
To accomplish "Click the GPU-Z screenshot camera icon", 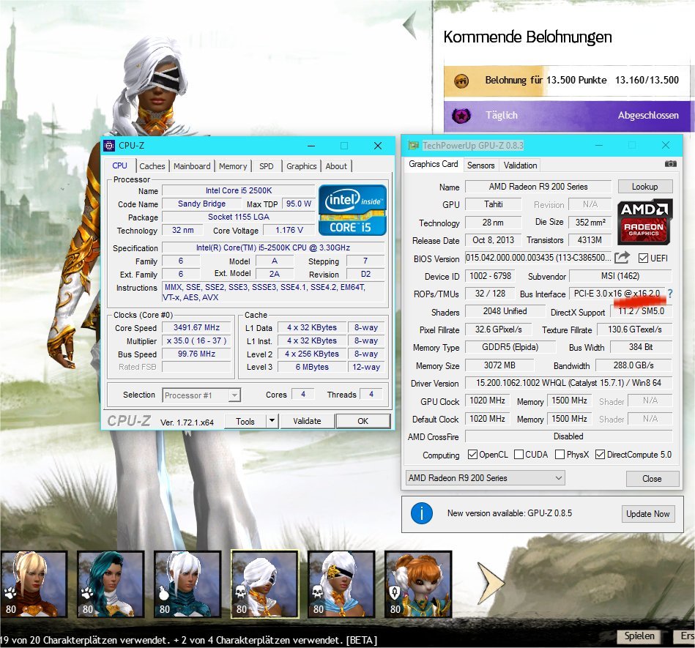I will pyautogui.click(x=671, y=164).
